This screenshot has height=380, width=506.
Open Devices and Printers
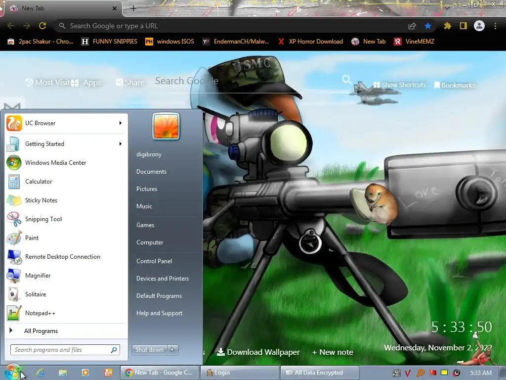tap(163, 279)
